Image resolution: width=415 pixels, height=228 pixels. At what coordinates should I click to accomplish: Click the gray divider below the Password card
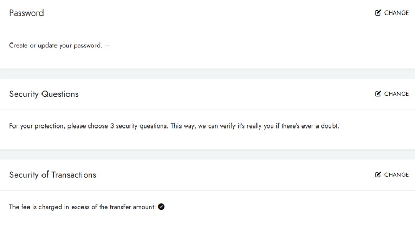tap(208, 74)
